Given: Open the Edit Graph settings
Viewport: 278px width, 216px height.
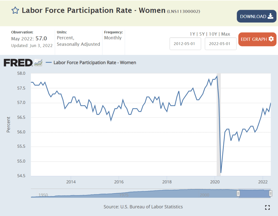Looking at the screenshot, I should click(x=257, y=39).
